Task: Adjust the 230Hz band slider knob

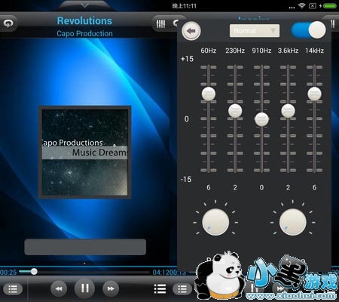Action: pos(235,111)
